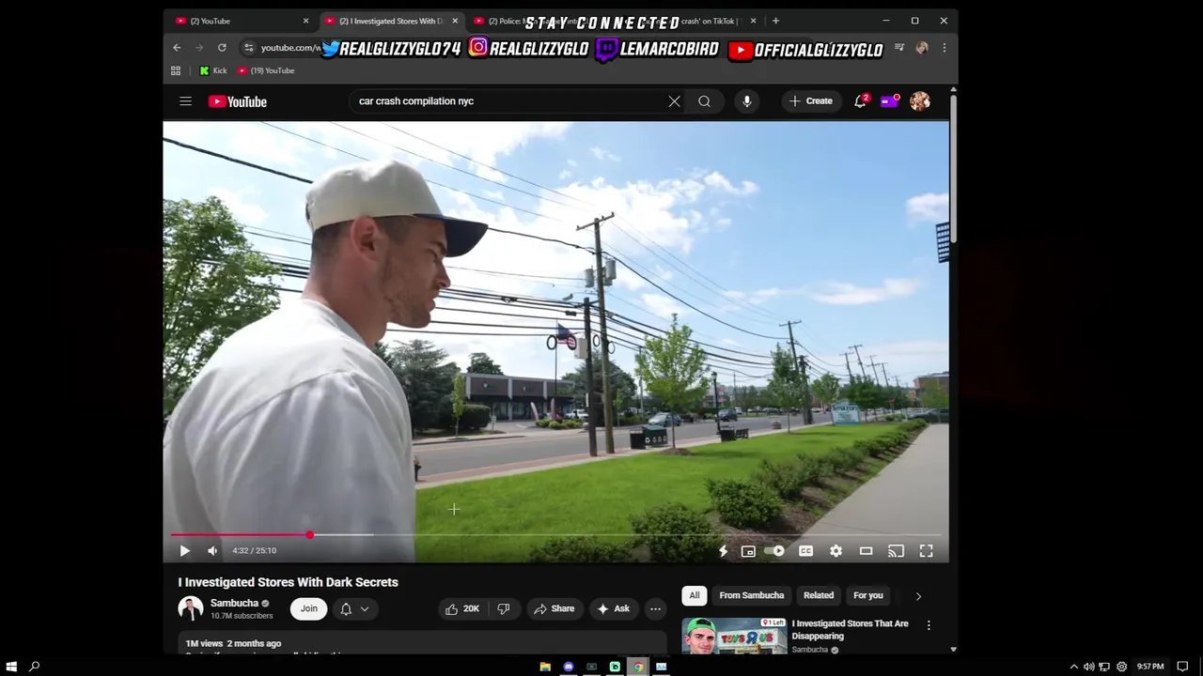
Task: Open the Kick bookmark
Action: 213,70
